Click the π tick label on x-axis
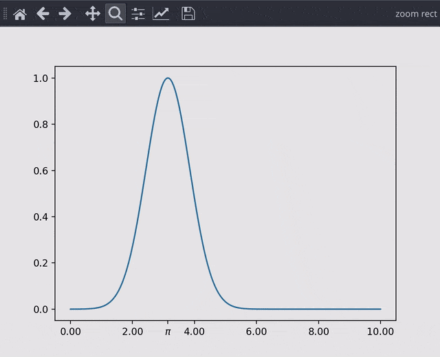The width and height of the screenshot is (440, 357). click(x=168, y=332)
